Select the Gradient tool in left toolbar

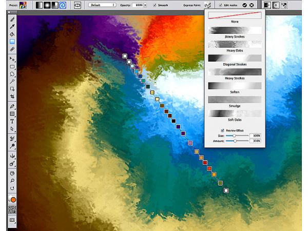(12, 42)
